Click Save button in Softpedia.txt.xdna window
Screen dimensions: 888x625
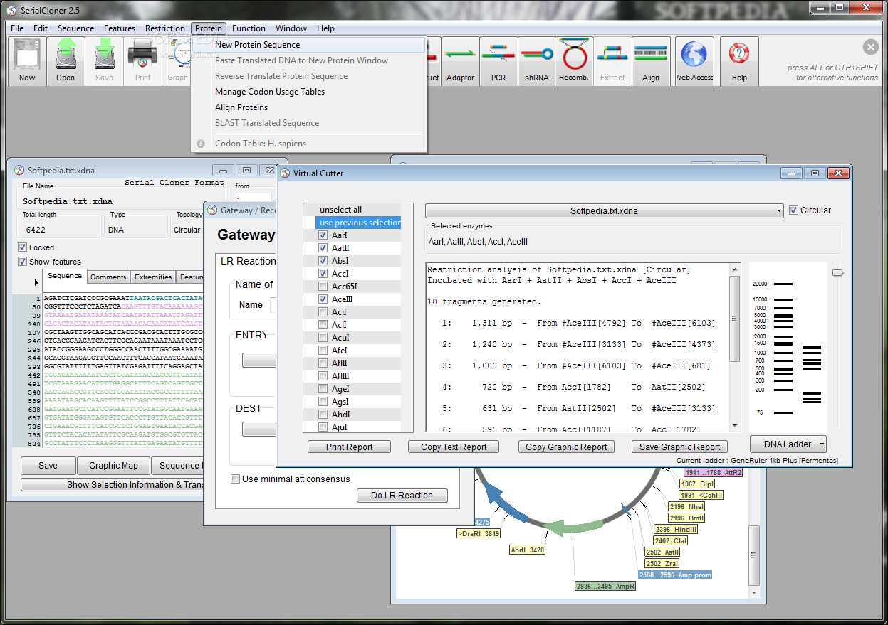point(48,466)
